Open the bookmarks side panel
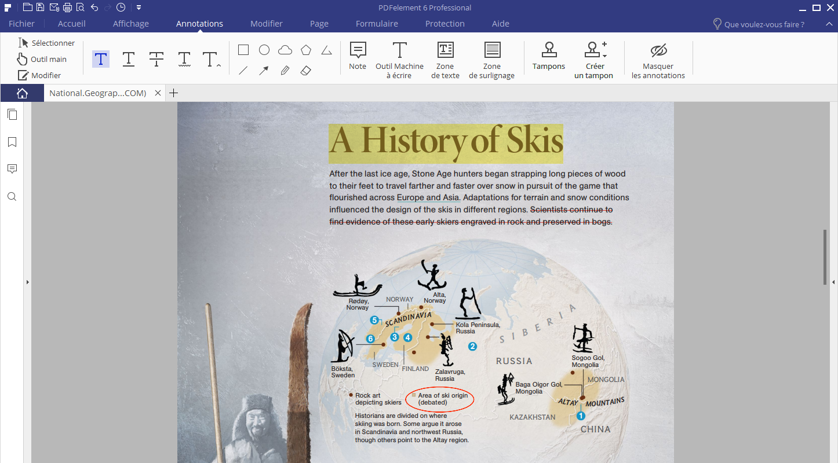This screenshot has height=463, width=838. point(12,142)
